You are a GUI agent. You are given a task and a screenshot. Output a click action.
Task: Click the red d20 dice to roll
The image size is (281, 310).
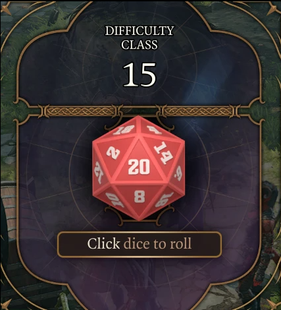pos(138,168)
